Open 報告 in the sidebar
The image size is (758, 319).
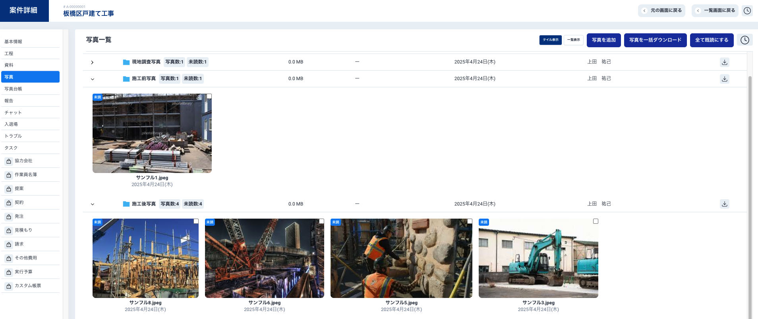click(x=30, y=101)
